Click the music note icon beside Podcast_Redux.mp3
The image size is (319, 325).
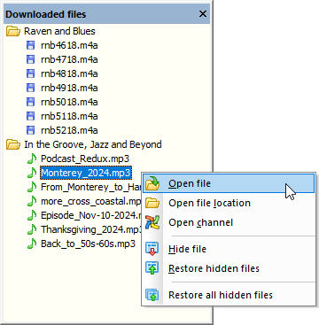coord(31,159)
